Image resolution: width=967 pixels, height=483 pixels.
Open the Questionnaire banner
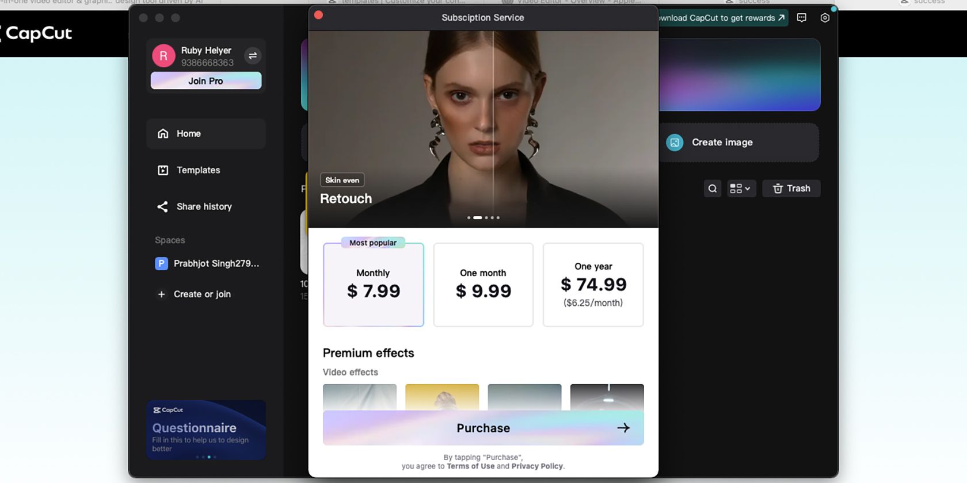(205, 430)
